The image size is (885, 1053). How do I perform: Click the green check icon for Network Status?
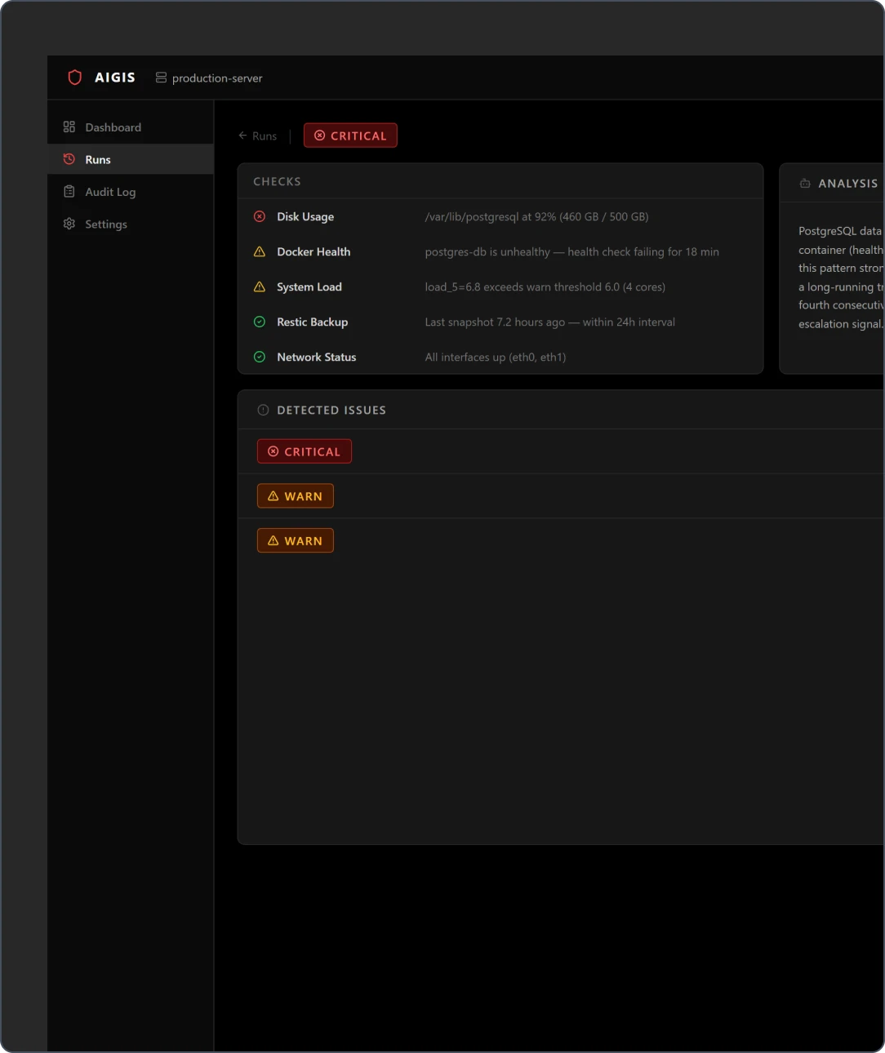click(x=260, y=357)
